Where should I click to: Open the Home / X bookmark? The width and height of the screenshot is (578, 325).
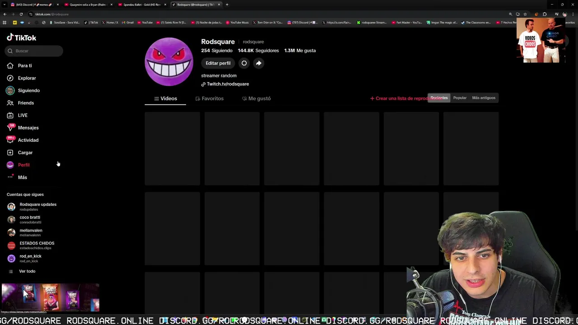pyautogui.click(x=110, y=22)
